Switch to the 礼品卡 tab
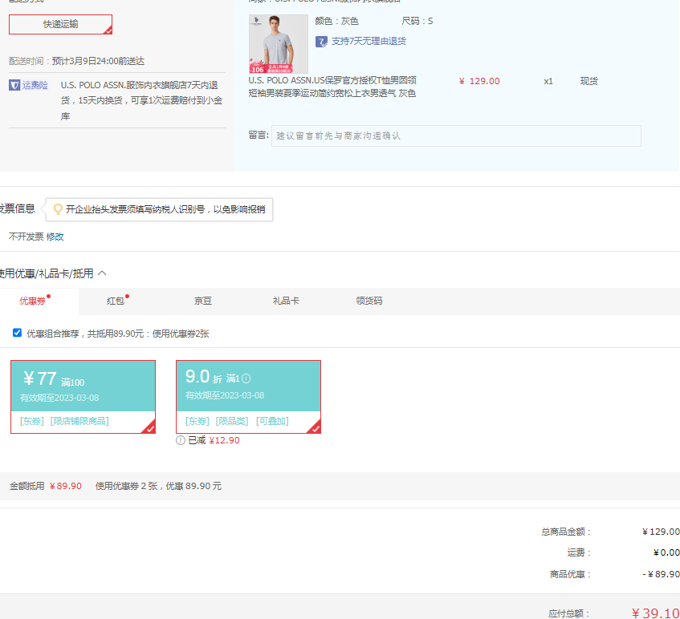Image resolution: width=680 pixels, height=619 pixels. [286, 301]
